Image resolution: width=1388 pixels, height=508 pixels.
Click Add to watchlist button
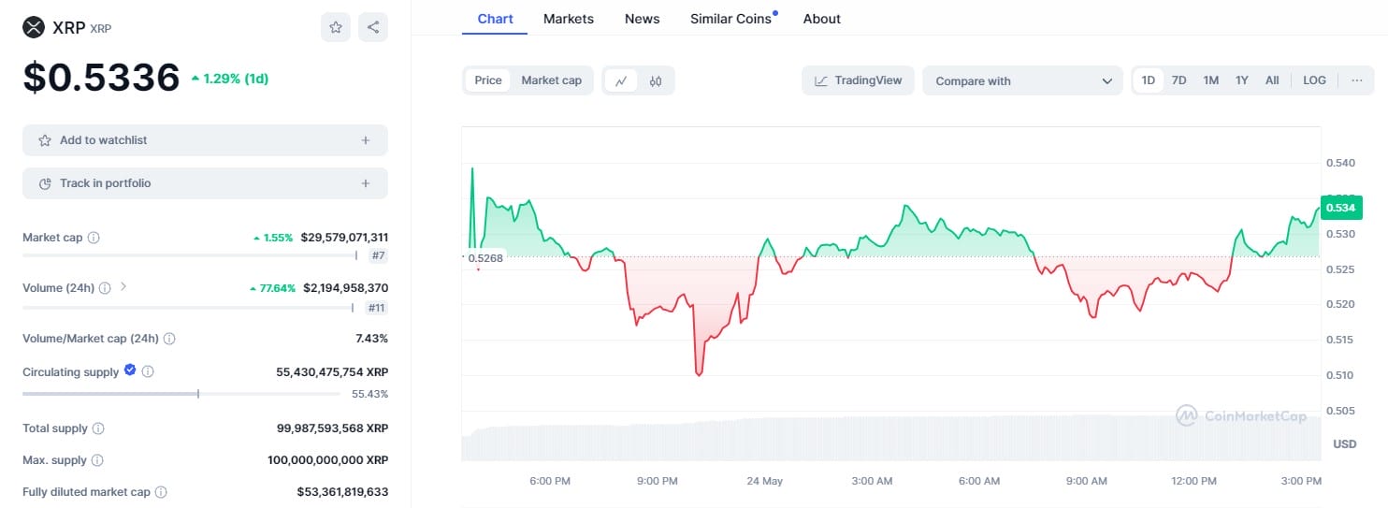(x=205, y=140)
